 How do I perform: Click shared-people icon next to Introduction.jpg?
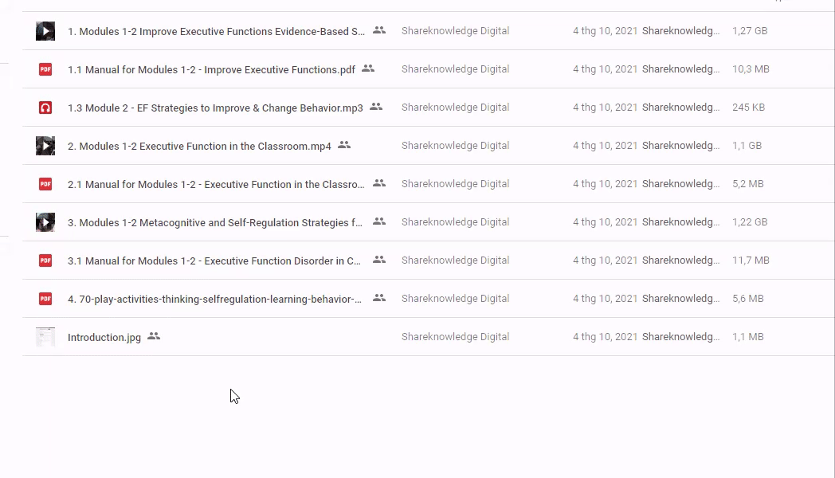[x=154, y=336]
